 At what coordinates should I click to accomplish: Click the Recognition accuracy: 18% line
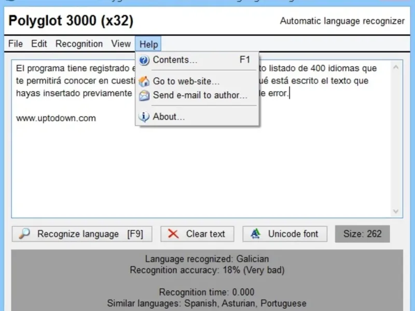pos(207,270)
